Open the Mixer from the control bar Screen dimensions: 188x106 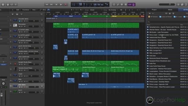pyautogui.click(x=12, y=5)
